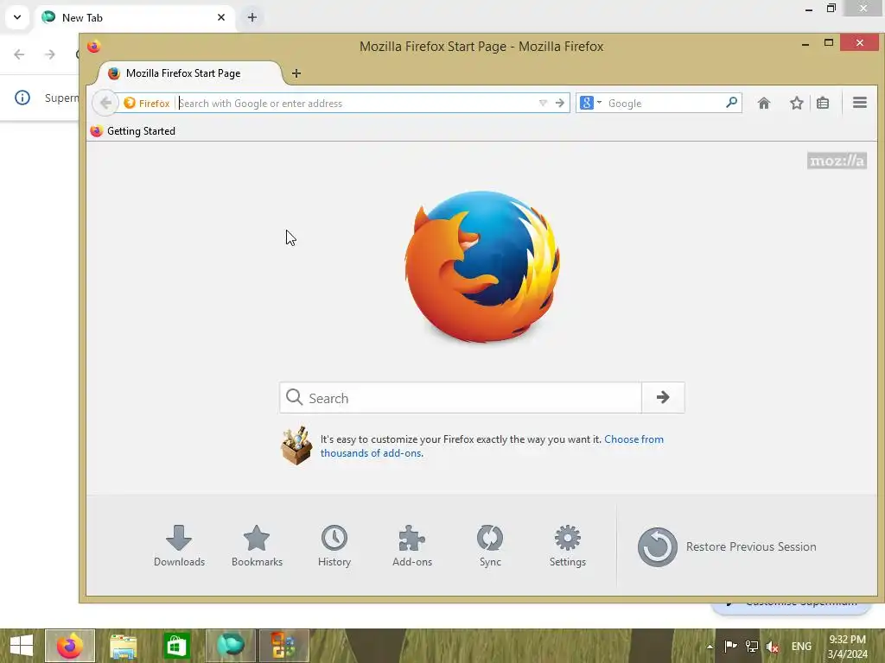Click the Firefox home toolbar icon

point(764,104)
